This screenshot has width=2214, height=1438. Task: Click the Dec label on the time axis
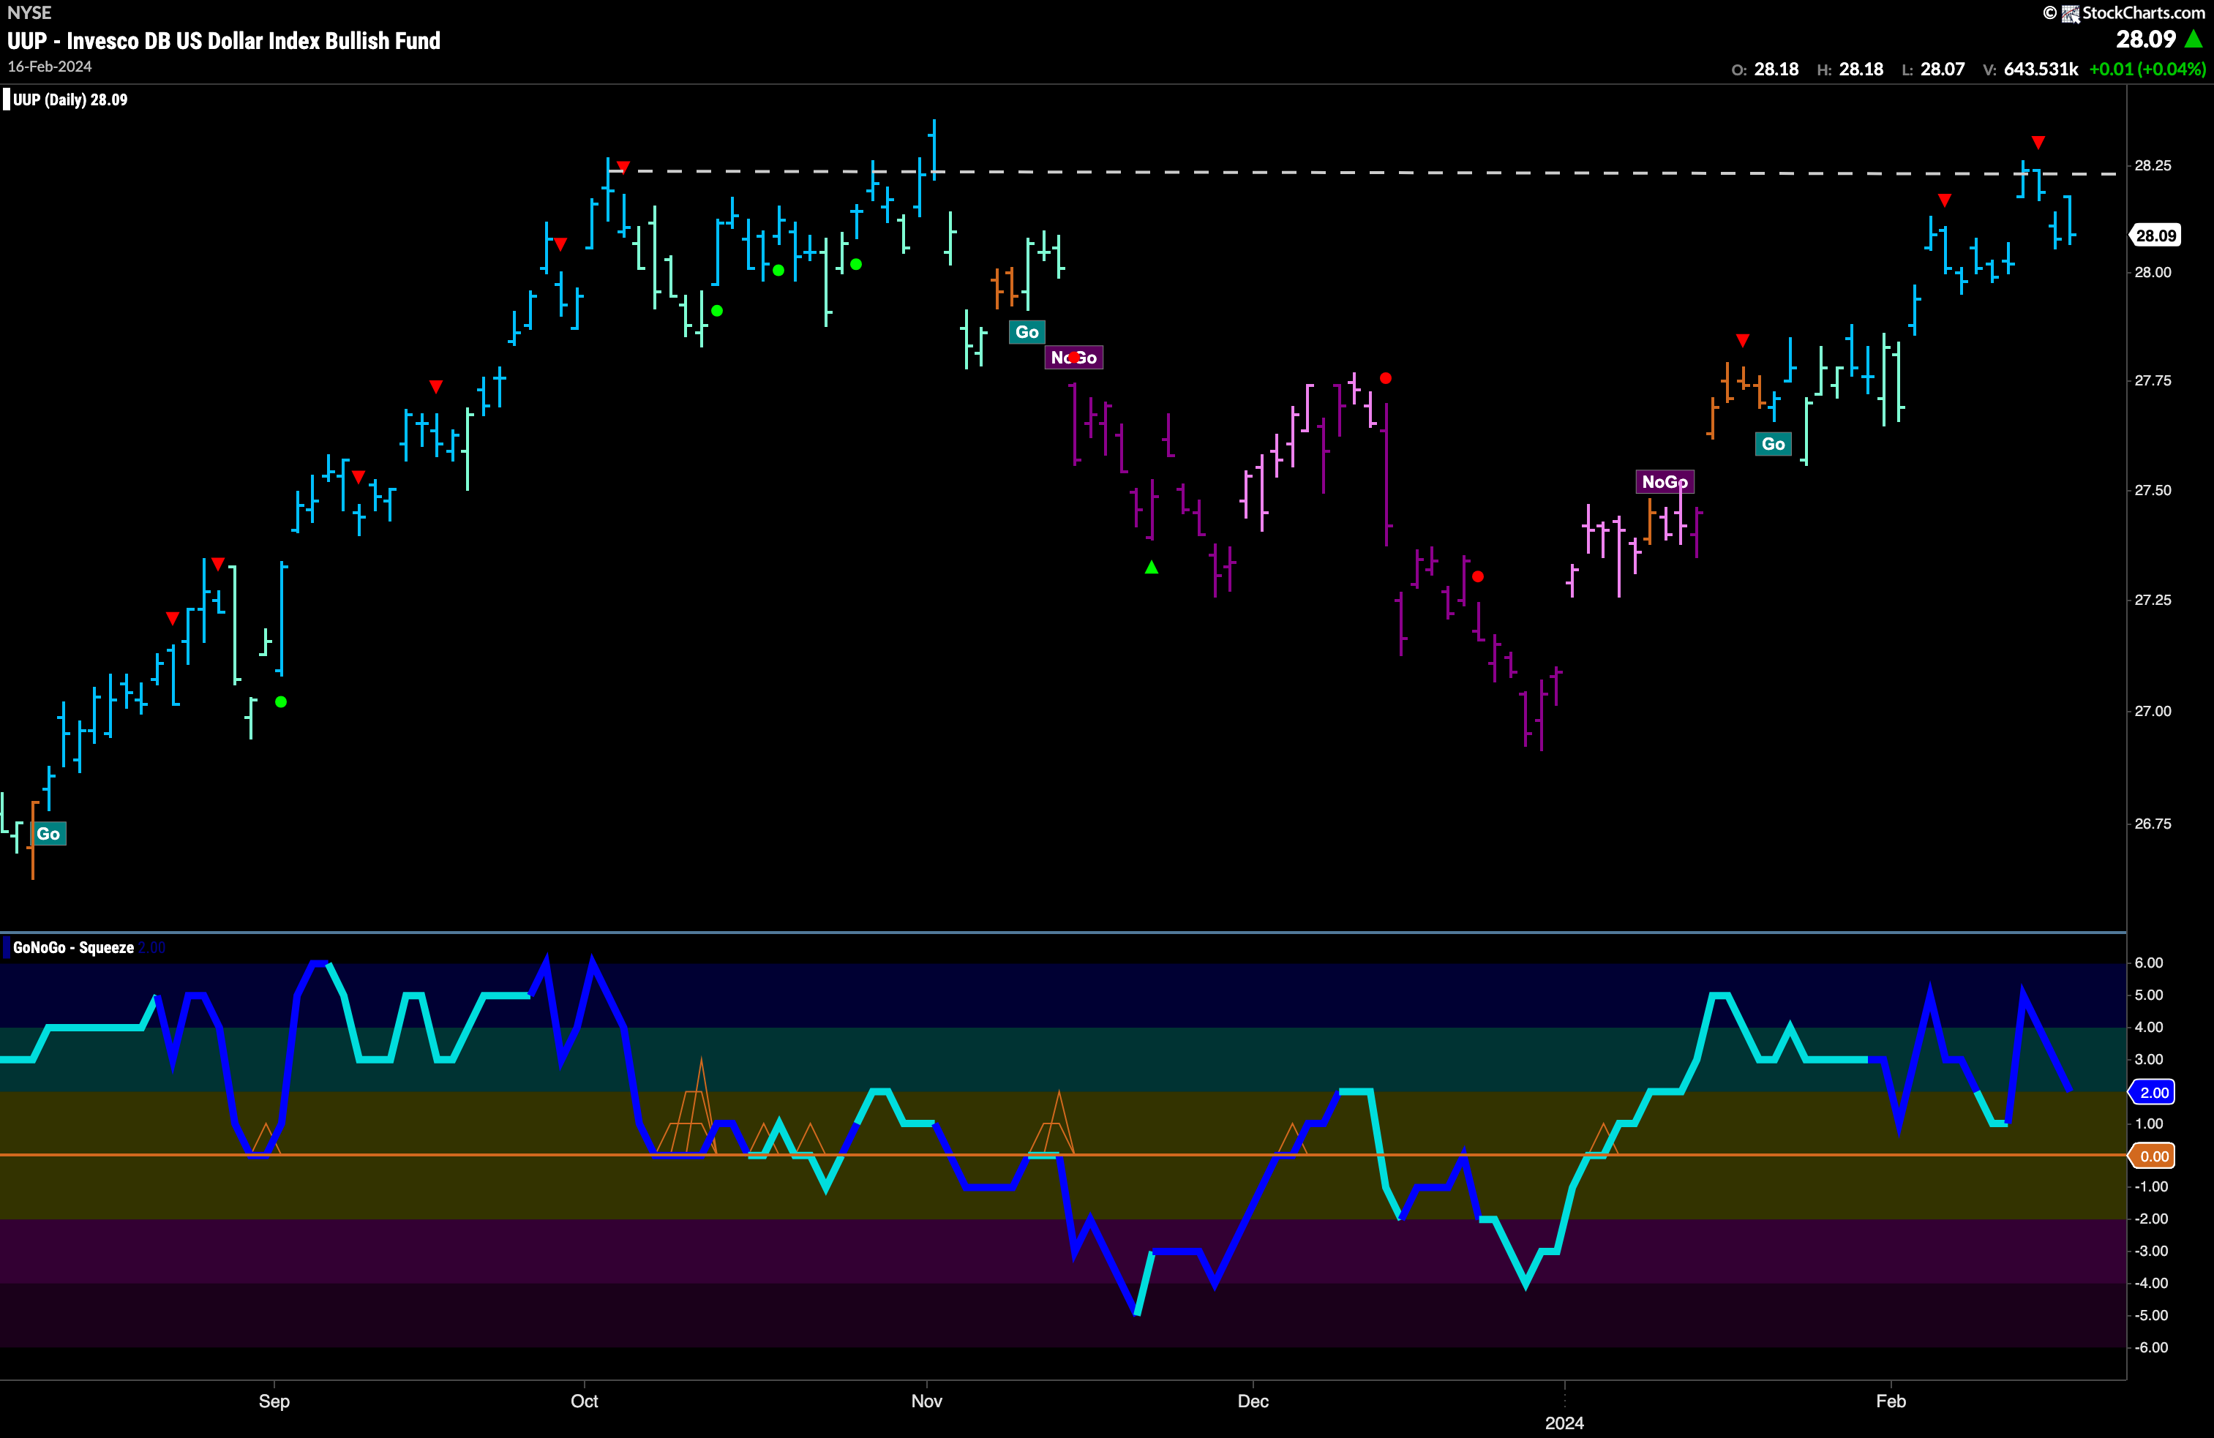pyautogui.click(x=1253, y=1401)
